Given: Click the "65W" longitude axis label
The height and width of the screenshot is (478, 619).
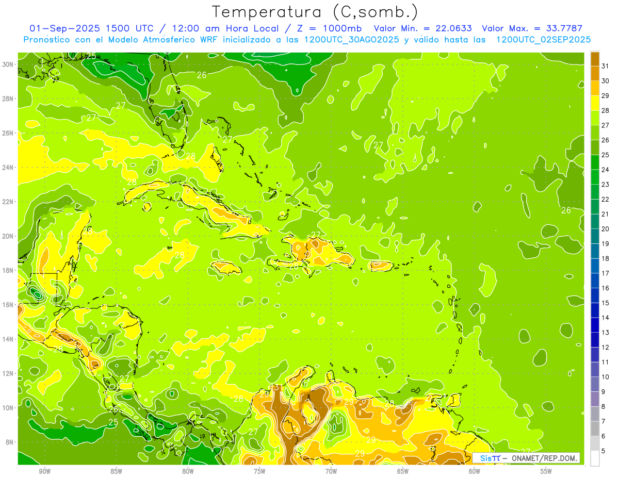Looking at the screenshot, I should pos(403,471).
